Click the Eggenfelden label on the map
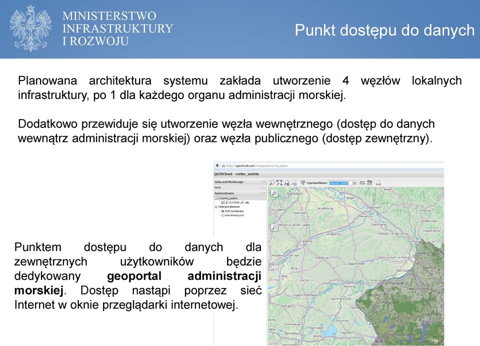 357,263
